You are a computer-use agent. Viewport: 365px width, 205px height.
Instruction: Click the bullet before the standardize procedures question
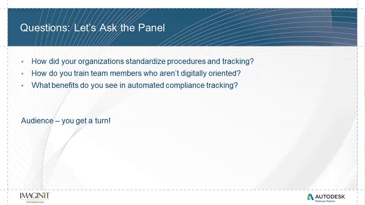(23, 61)
